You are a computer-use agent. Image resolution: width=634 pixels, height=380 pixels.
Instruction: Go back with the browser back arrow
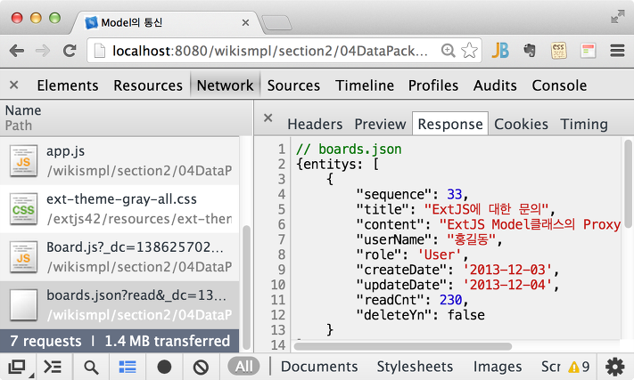click(17, 51)
